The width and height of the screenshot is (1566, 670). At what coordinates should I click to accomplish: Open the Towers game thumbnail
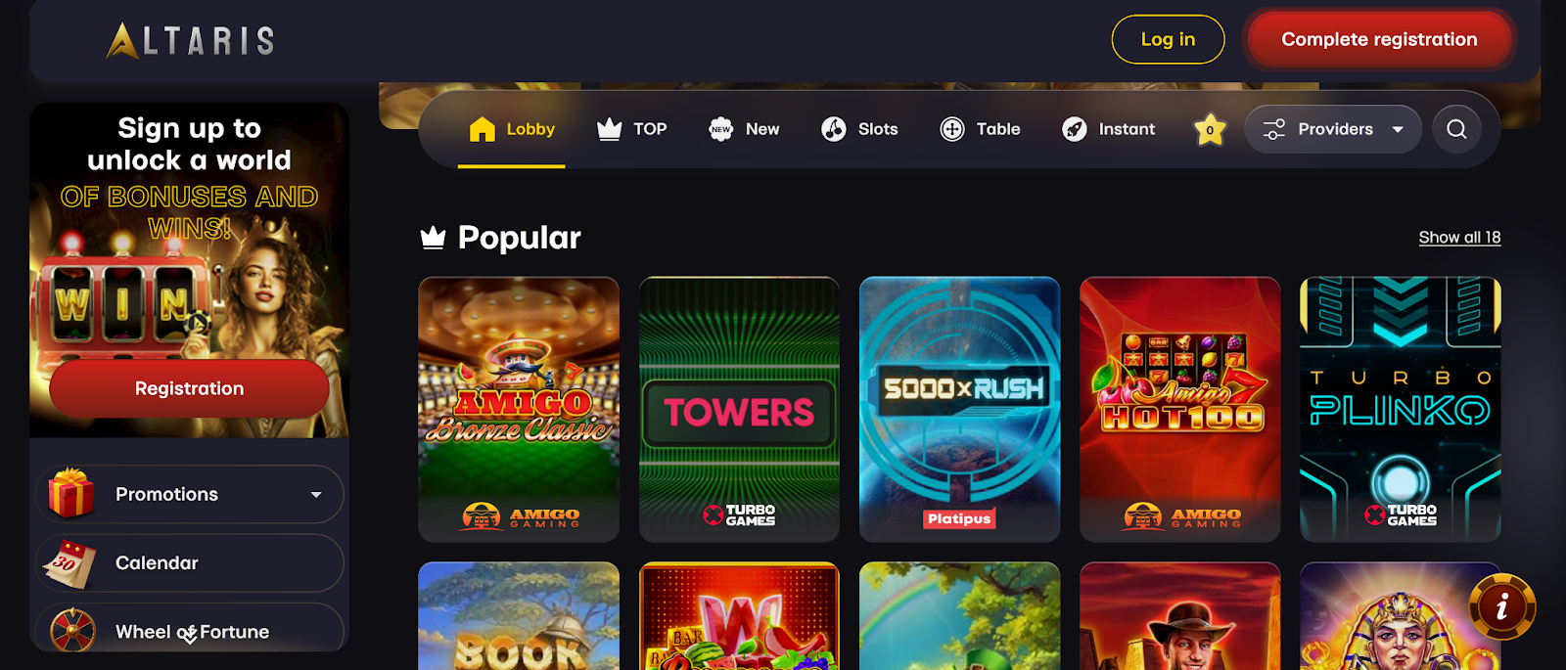point(739,409)
